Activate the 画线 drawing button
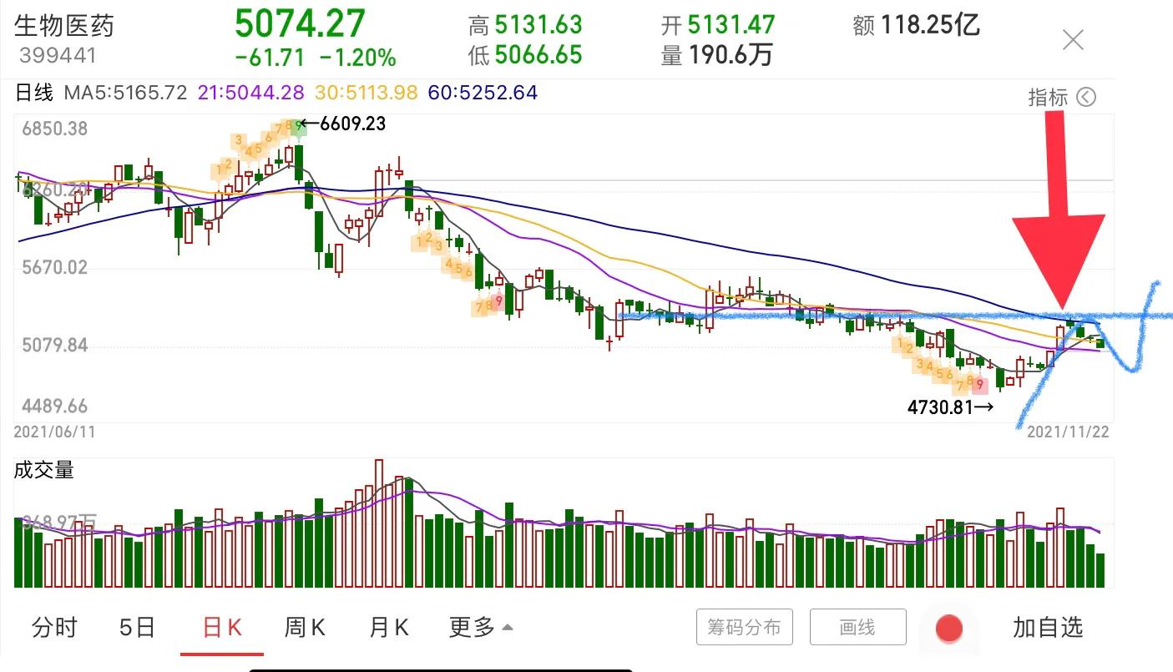Viewport: 1173px width, 672px height. [x=857, y=627]
